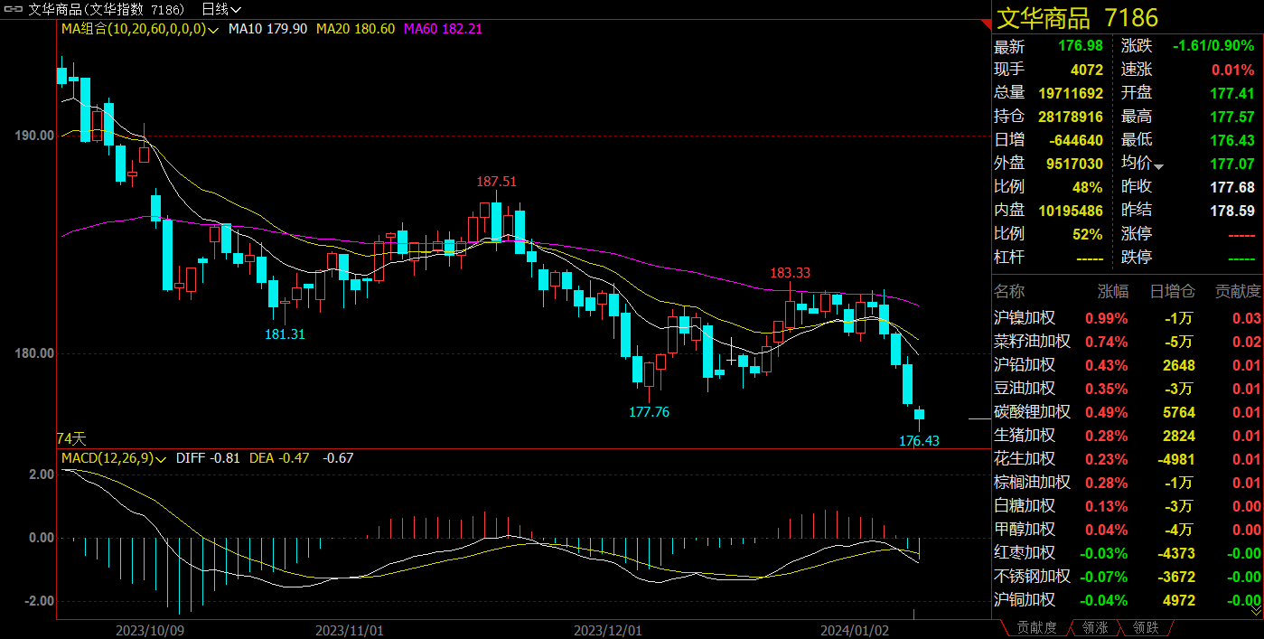Select the 花生加权 row
1264x639 pixels.
pyautogui.click(x=1128, y=459)
